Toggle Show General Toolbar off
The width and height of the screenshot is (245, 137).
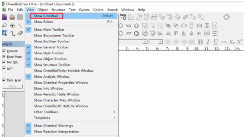point(71,47)
